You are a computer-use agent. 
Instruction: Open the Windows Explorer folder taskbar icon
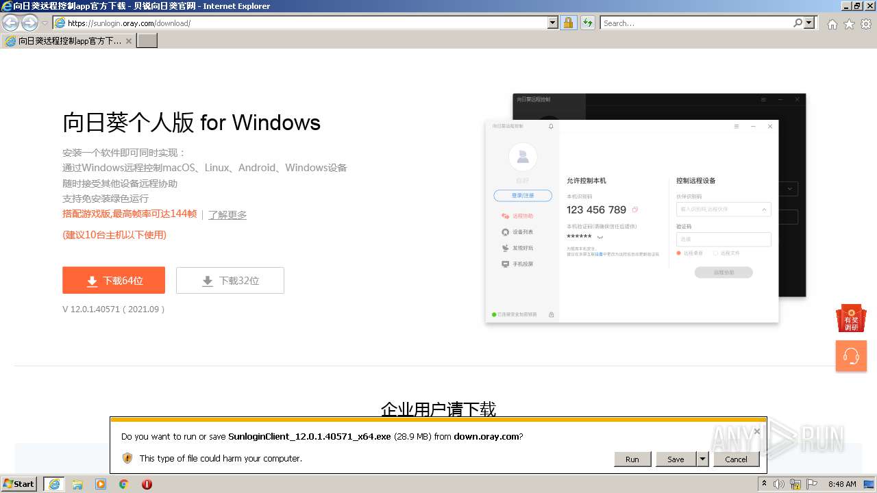click(77, 484)
